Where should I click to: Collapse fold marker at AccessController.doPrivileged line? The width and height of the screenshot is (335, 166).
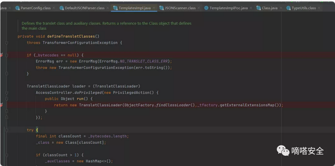[x=6, y=93]
